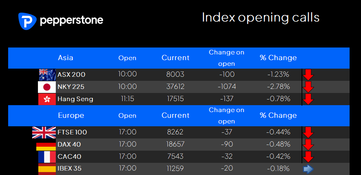Click the red down arrow for NKY 225
This screenshot has width=361, height=175.
pos(308,87)
